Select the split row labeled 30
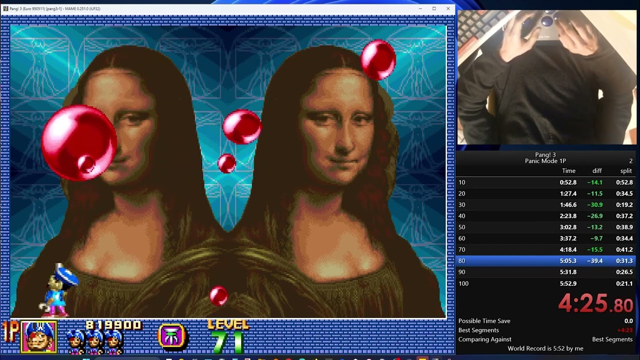This screenshot has width=640, height=360. 545,204
